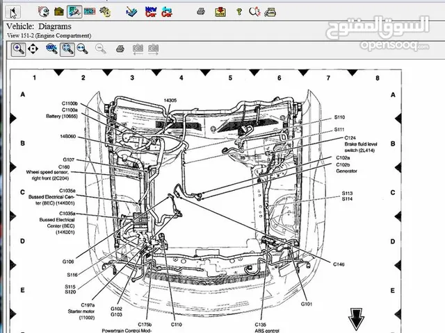Click the greyed-out zoom out magnifier
The width and height of the screenshot is (445, 333).
coord(101,49)
